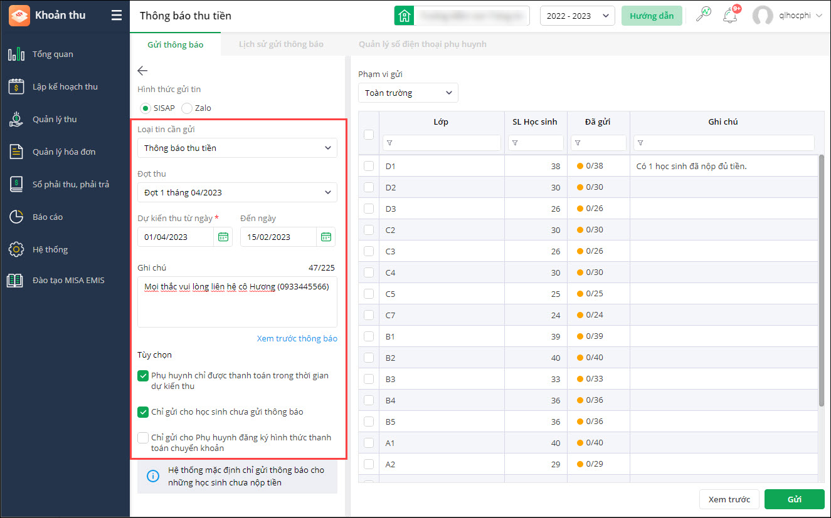The width and height of the screenshot is (831, 518).
Task: Click the Ghi chú note text area
Action: (237, 302)
